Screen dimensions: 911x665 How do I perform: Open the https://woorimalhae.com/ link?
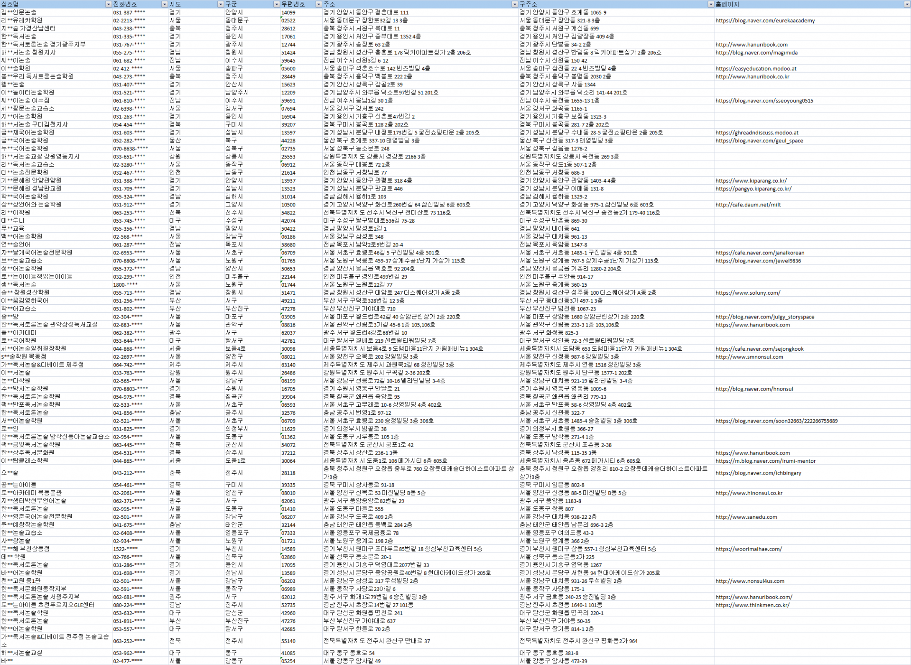point(748,549)
